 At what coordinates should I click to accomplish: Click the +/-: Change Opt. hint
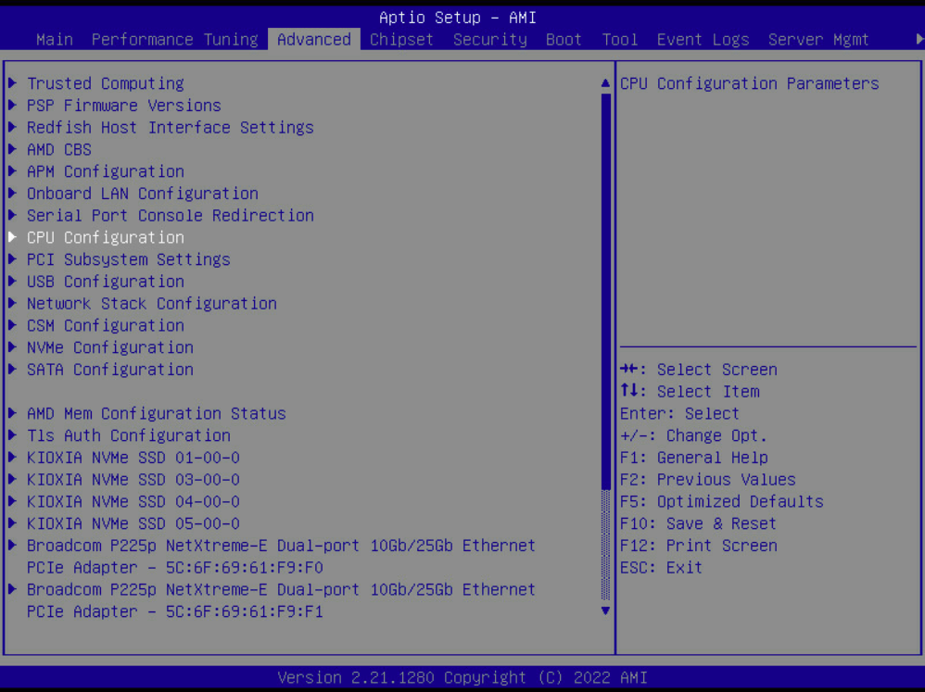tap(693, 435)
